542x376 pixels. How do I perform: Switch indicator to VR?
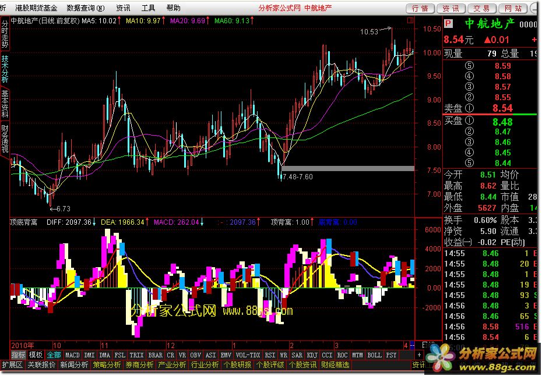coord(182,355)
